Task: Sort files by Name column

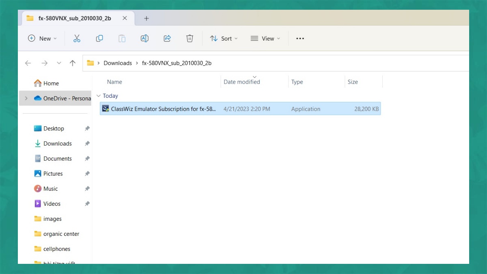Action: (114, 82)
